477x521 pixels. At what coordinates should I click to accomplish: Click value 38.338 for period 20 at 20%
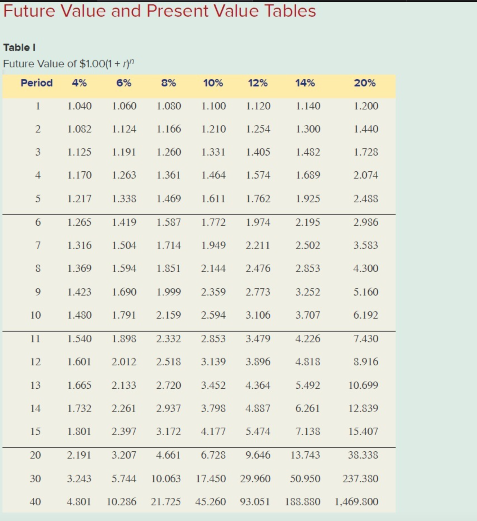(x=363, y=455)
